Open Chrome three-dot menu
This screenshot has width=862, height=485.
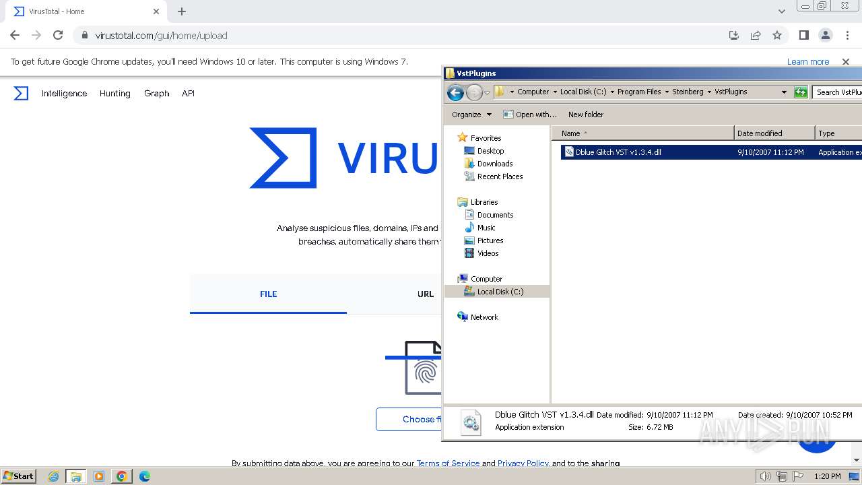pos(847,35)
